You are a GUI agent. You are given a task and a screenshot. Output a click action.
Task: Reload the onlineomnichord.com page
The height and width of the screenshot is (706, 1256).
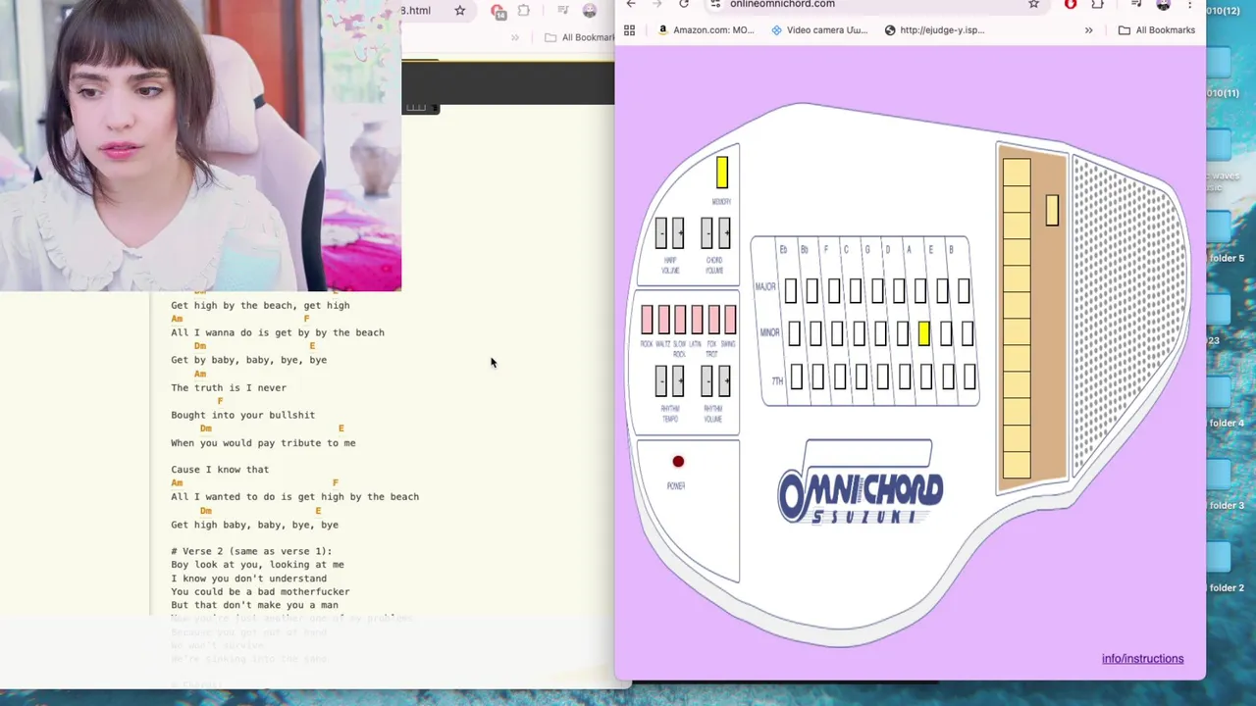[x=684, y=4]
